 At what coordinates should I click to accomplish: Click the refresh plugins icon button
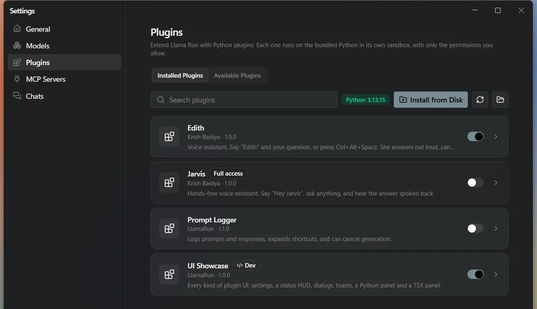[x=480, y=100]
